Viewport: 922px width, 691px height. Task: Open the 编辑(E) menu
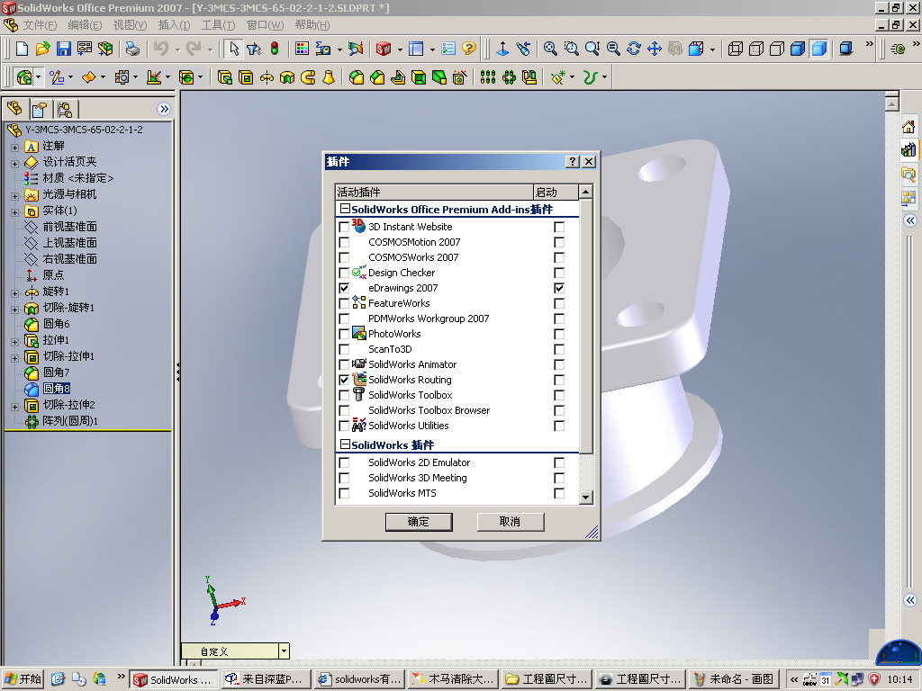85,25
